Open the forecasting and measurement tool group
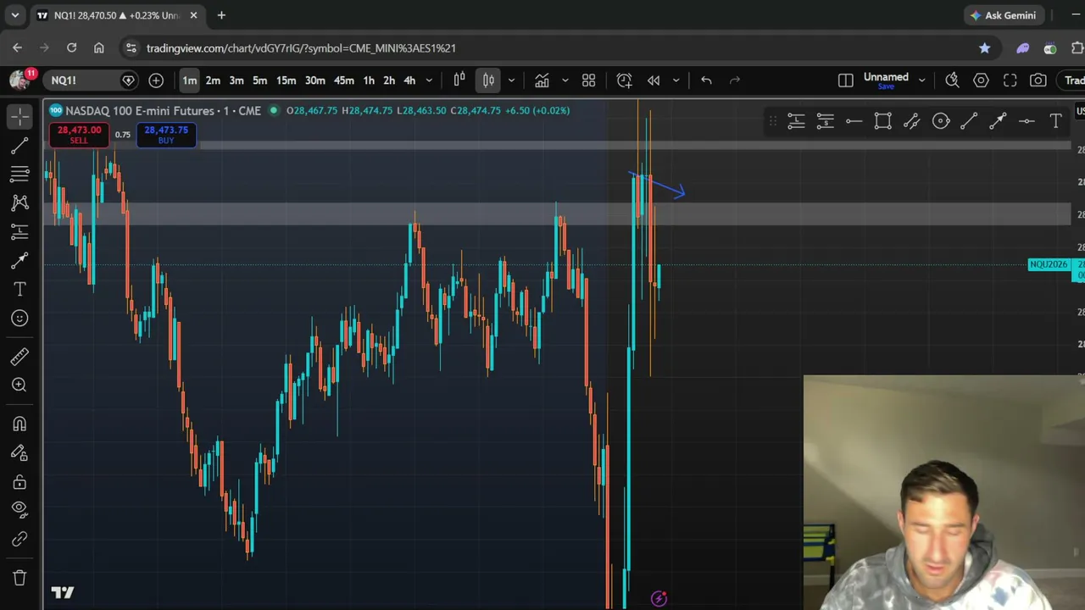 pos(19,231)
